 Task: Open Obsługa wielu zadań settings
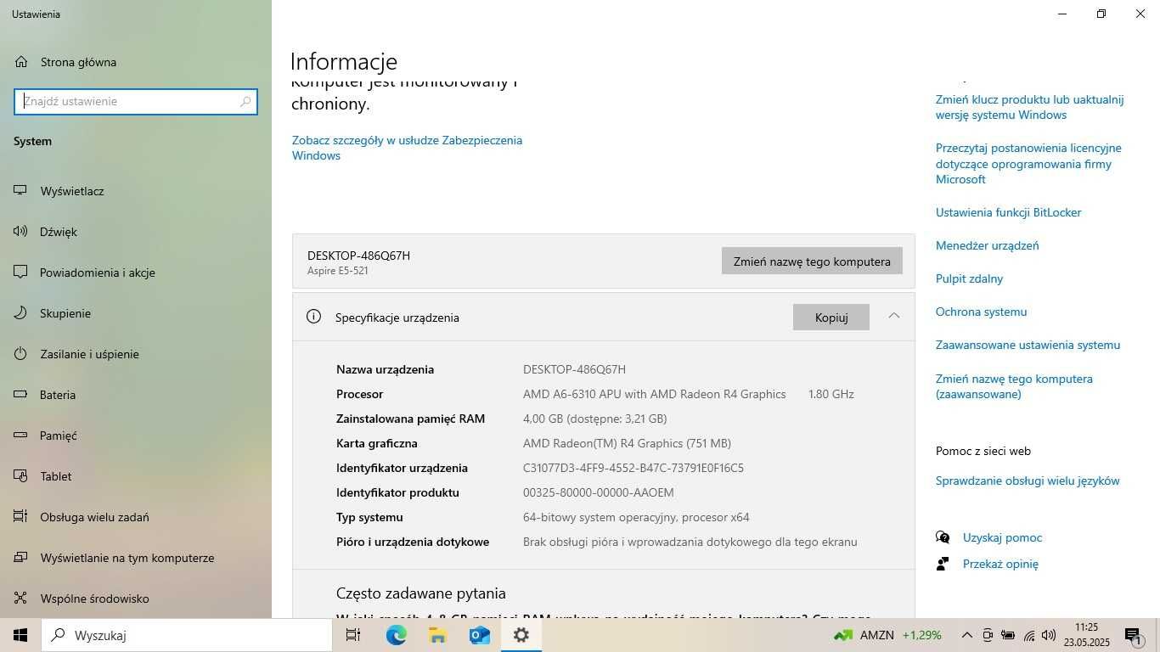coord(136,517)
